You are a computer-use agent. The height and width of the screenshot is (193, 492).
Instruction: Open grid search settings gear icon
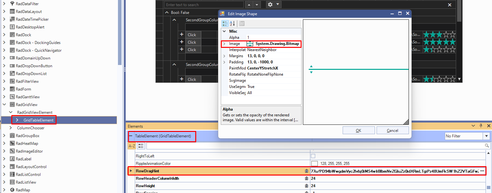click(271, 5)
